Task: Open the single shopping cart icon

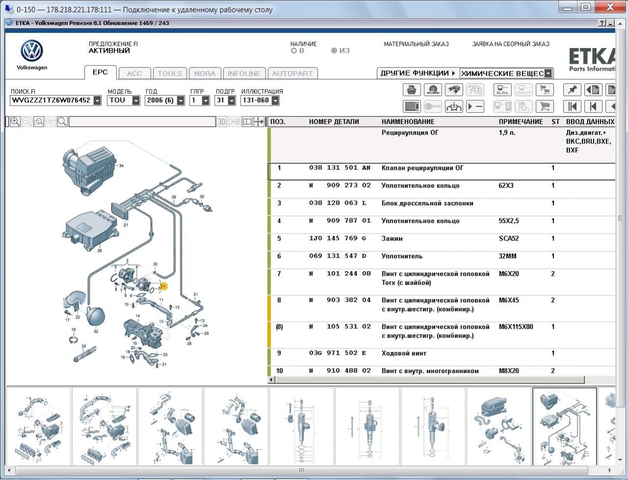Action: 544,106
